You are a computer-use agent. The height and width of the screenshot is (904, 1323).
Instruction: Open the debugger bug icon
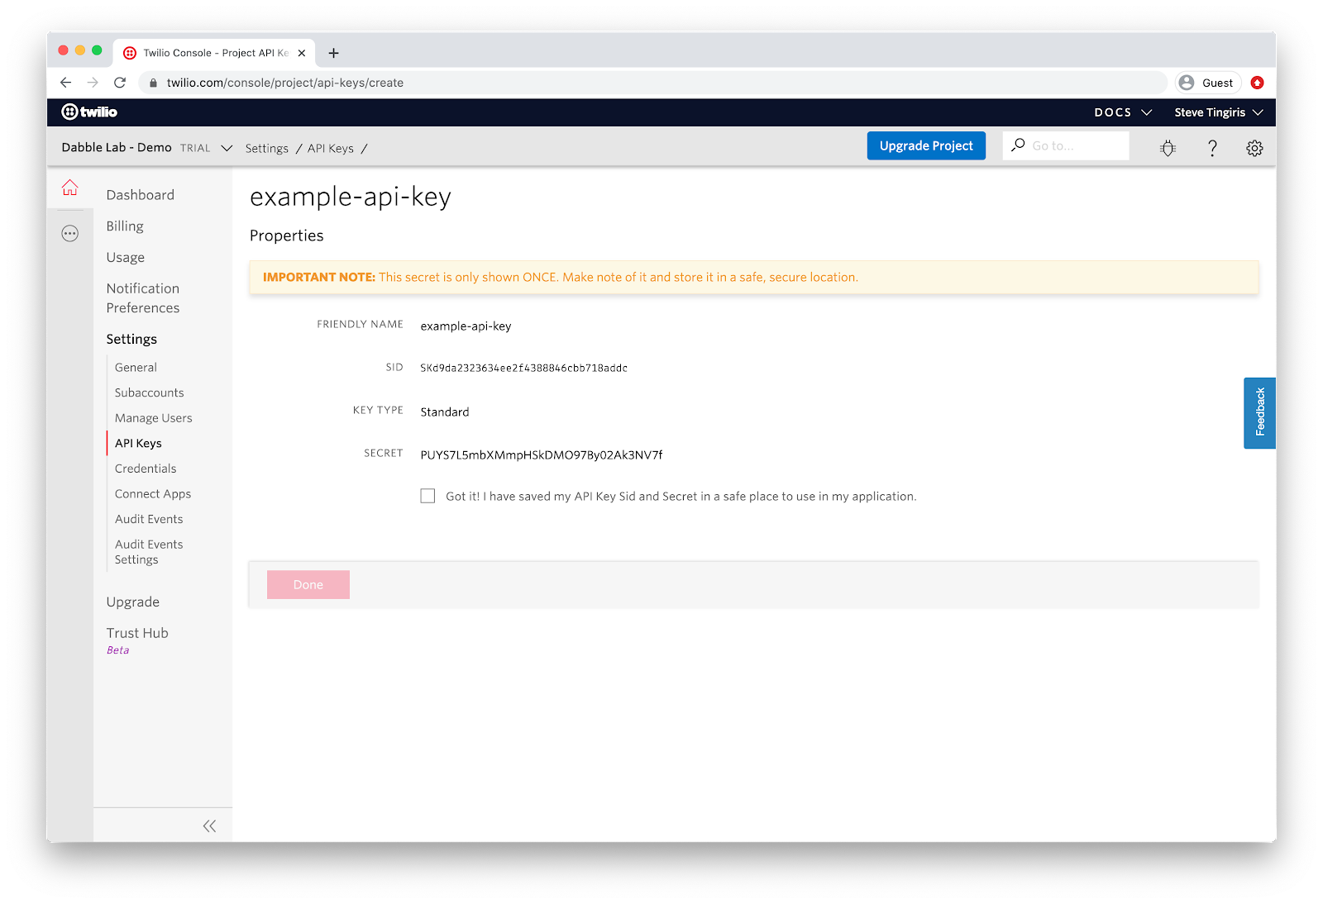click(1168, 148)
